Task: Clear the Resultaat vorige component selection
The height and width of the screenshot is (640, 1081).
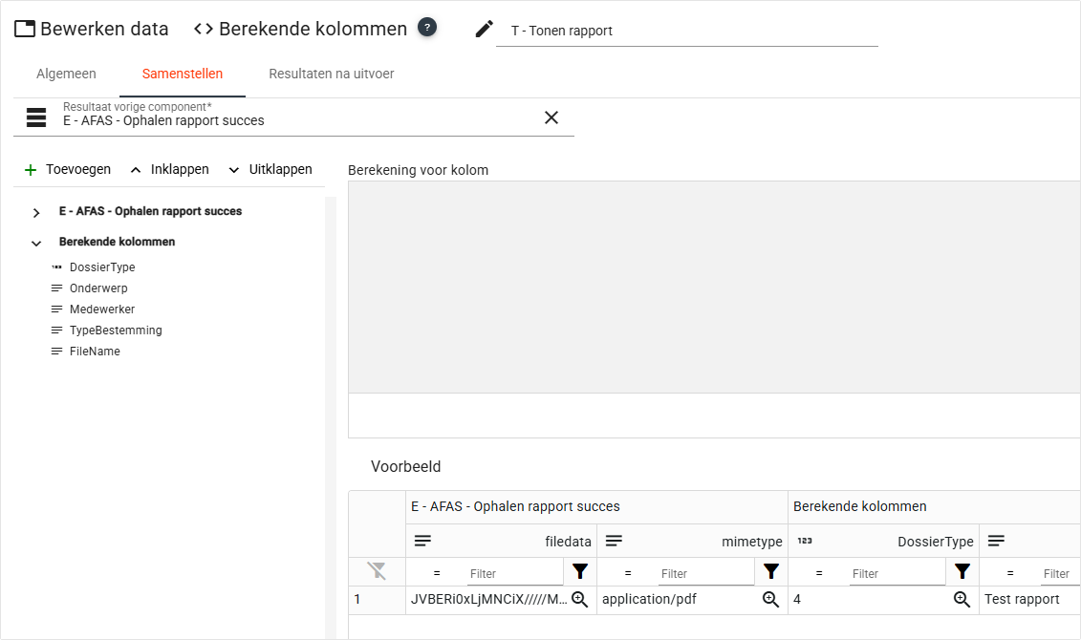Action: tap(551, 117)
